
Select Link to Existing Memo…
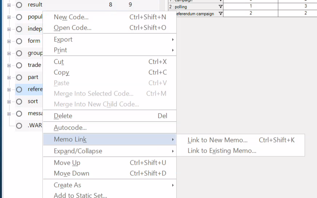point(222,151)
